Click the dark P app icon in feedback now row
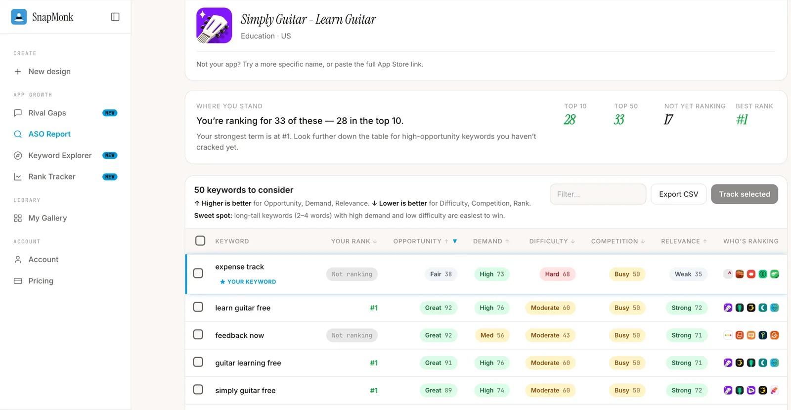 coord(763,335)
